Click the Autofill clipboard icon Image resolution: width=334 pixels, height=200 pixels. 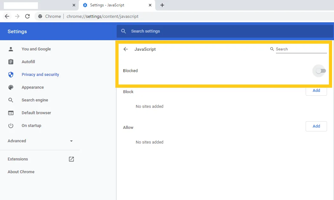click(11, 62)
